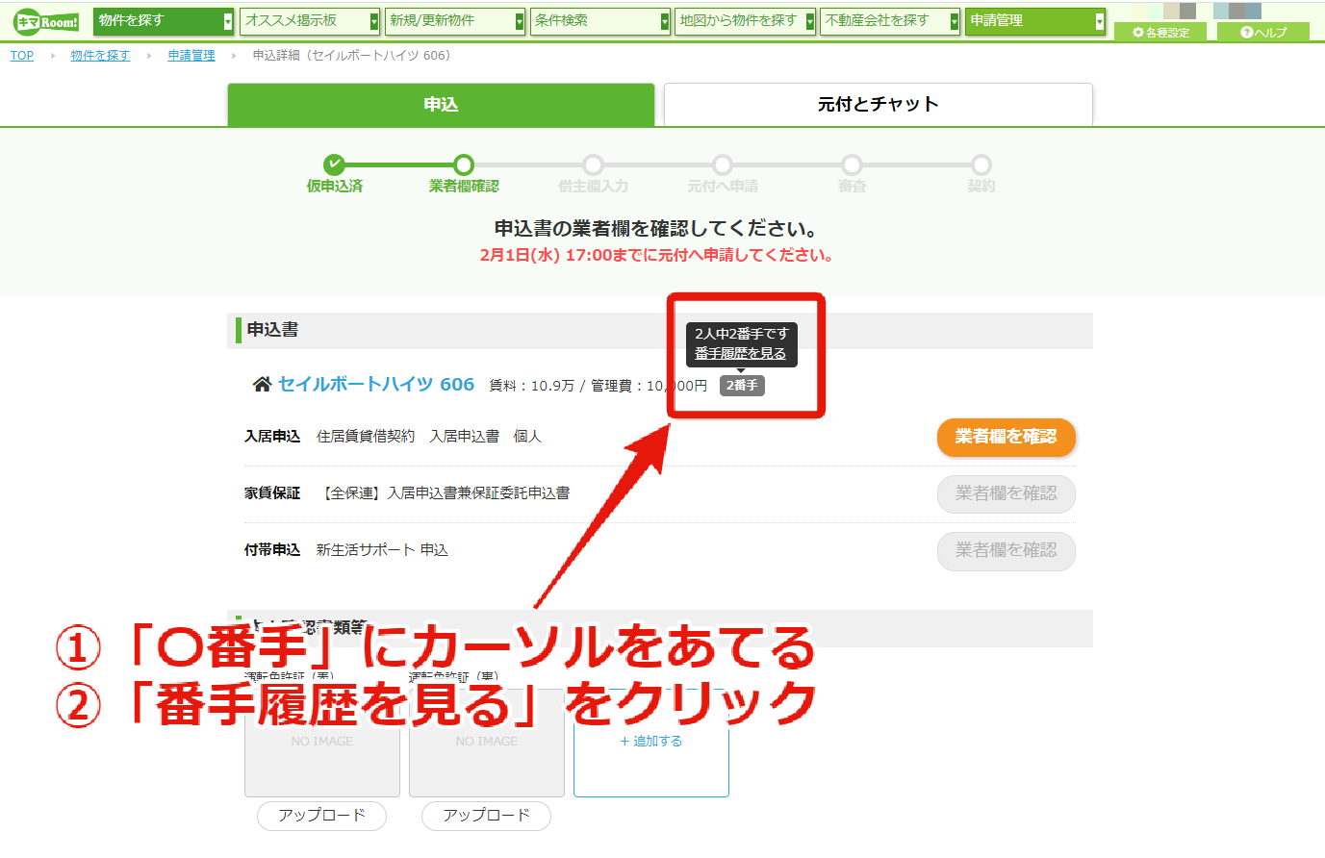The image size is (1325, 858).
Task: Click the 契約 step circle
Action: coord(981,164)
